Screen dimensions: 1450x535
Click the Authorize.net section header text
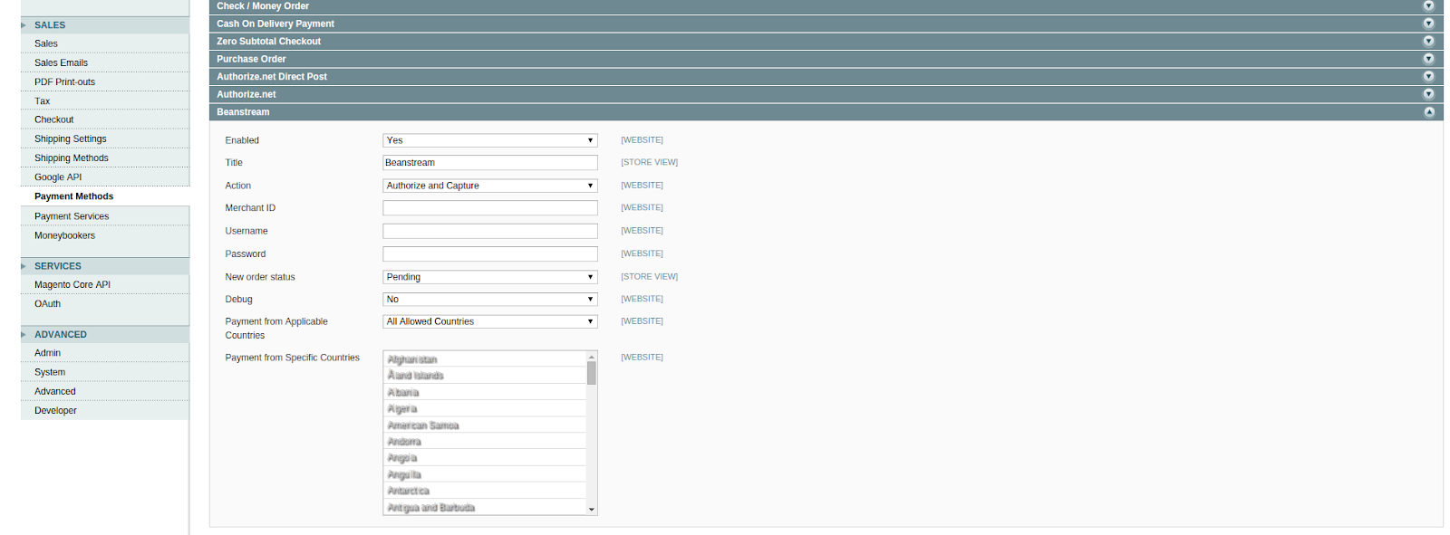[x=246, y=94]
